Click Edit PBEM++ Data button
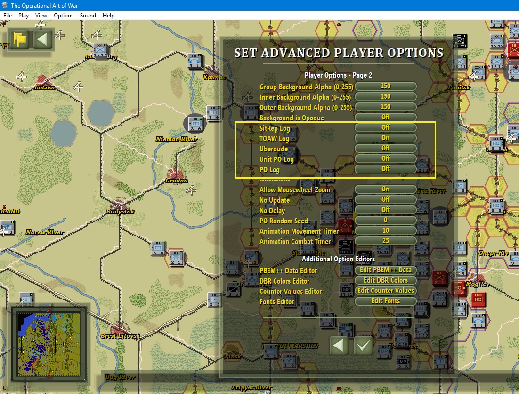 point(385,270)
